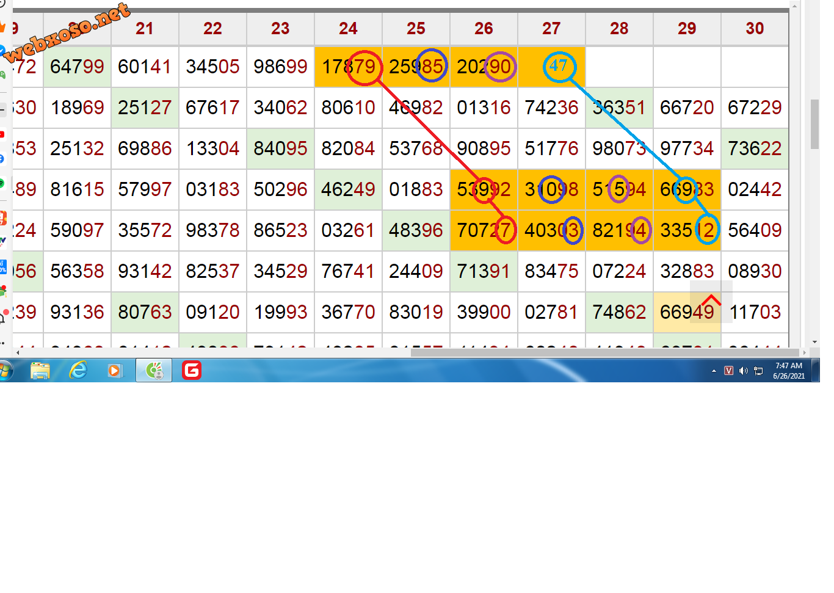Click the cell with number 71391
This screenshot has width=834, height=593.
click(484, 271)
